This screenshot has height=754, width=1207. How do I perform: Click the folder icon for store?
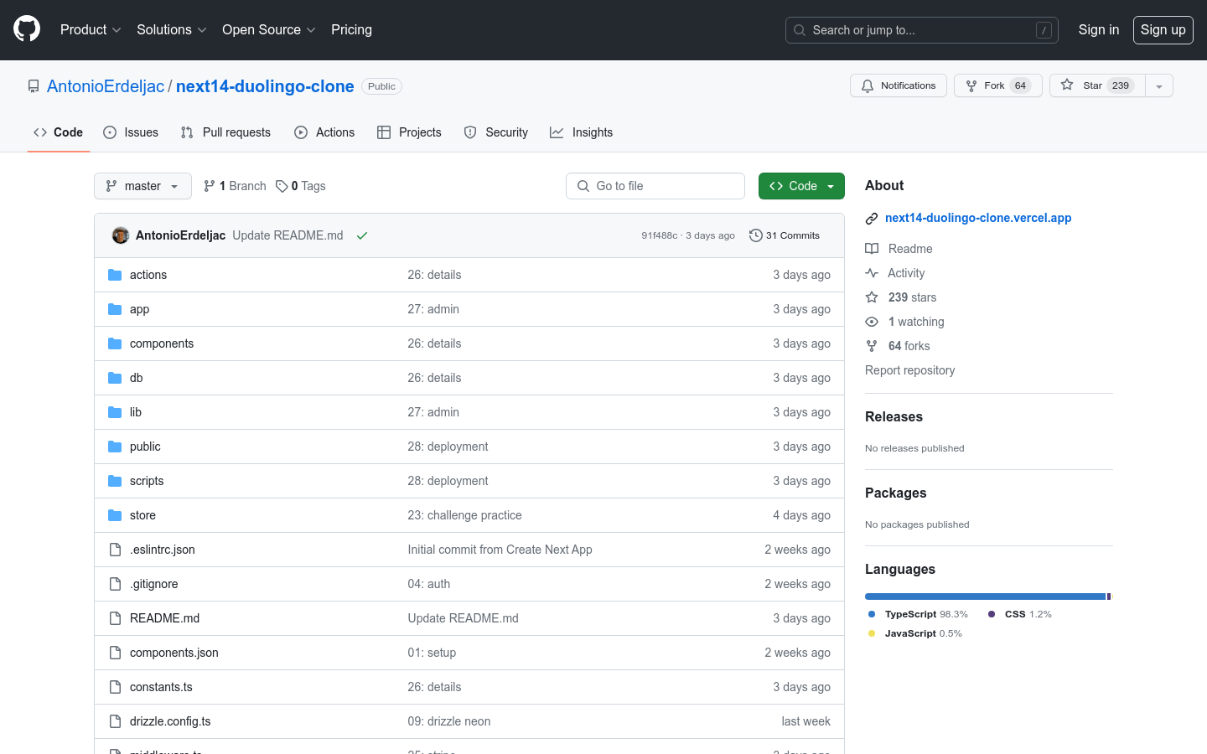(x=115, y=515)
